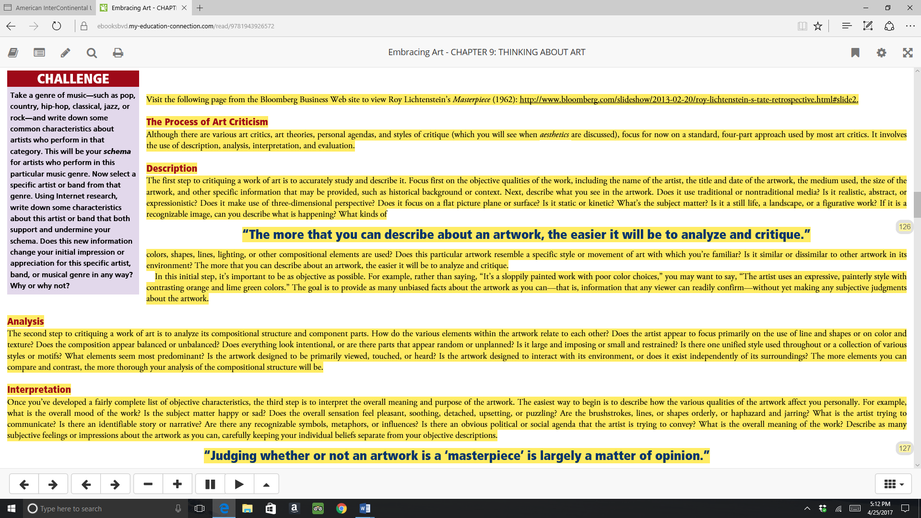Image resolution: width=921 pixels, height=518 pixels.
Task: Start read-aloud with the play button
Action: point(239,484)
